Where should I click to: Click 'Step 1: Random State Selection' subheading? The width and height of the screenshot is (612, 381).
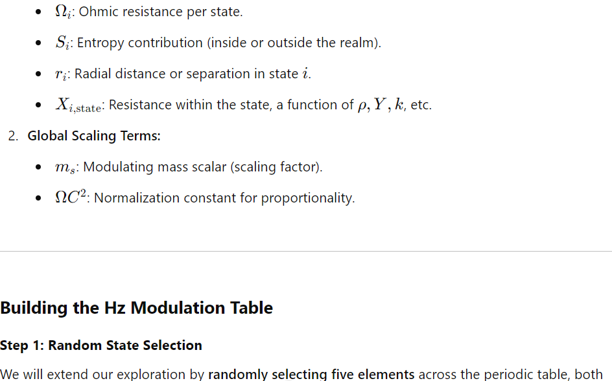[100, 345]
